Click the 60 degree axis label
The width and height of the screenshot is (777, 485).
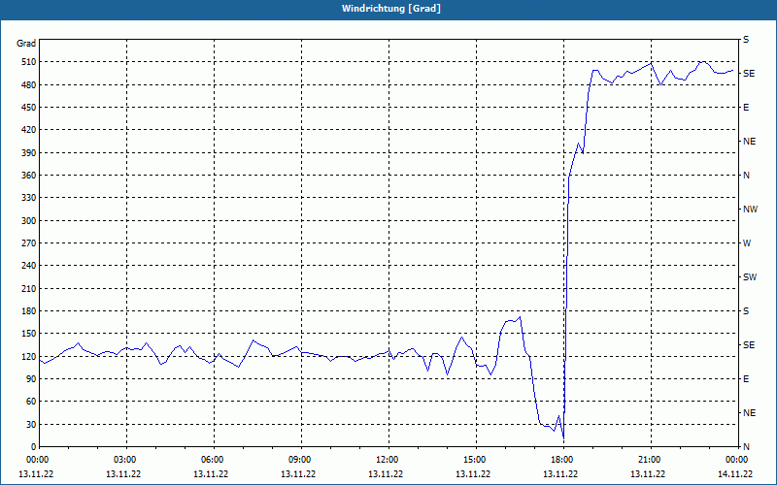point(31,402)
